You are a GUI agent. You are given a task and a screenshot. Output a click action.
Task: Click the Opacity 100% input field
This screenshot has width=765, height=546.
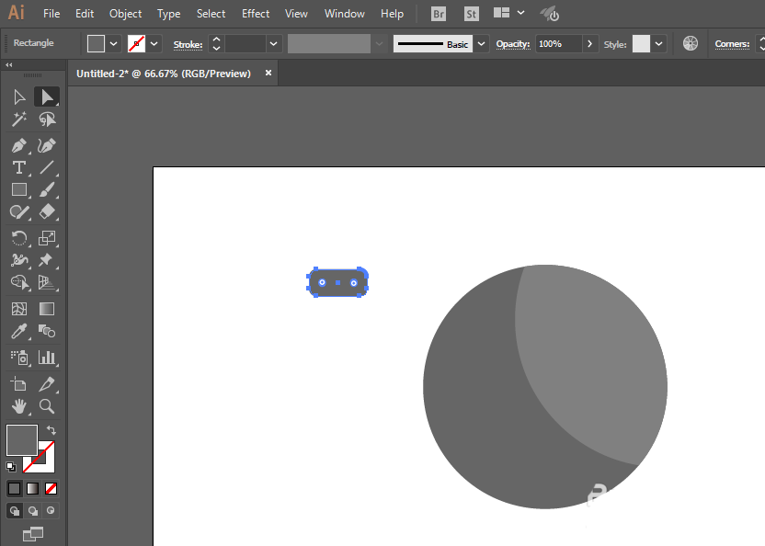coord(559,44)
